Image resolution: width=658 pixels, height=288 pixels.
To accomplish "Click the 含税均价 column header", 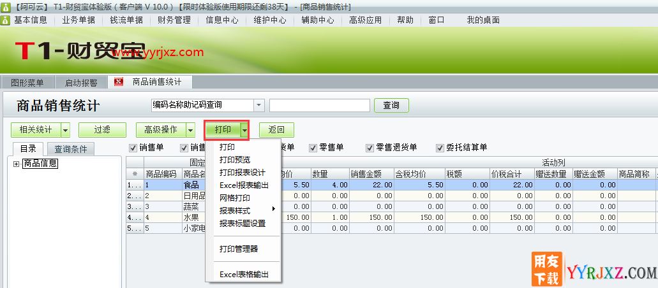I will 419,174.
